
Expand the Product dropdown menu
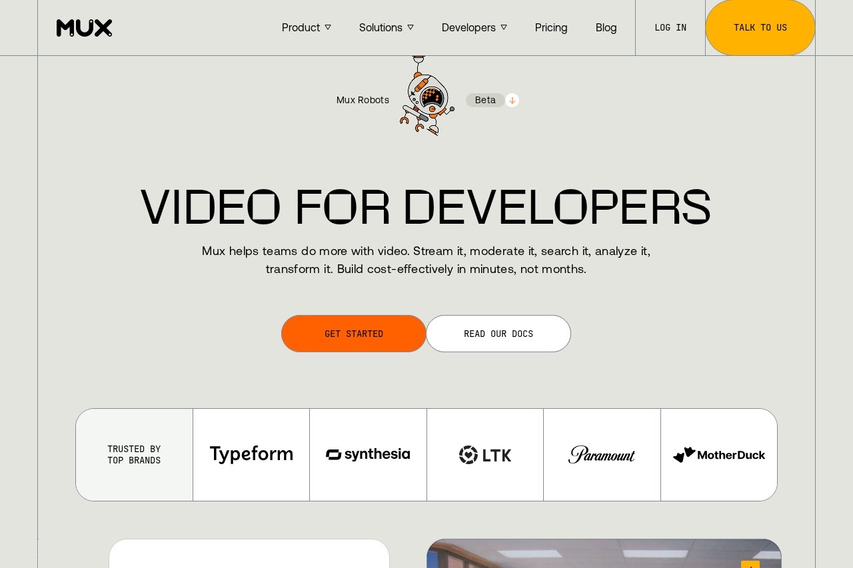coord(307,28)
